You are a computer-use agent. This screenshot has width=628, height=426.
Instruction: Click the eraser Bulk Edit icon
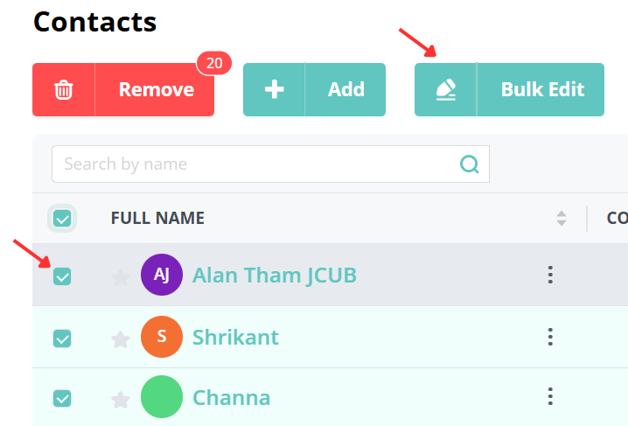coord(445,90)
